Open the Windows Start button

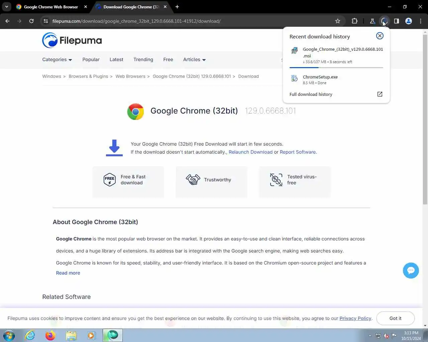point(9,335)
